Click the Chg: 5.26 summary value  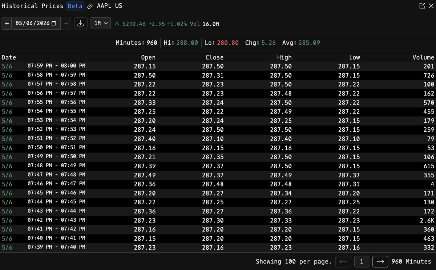click(x=261, y=43)
